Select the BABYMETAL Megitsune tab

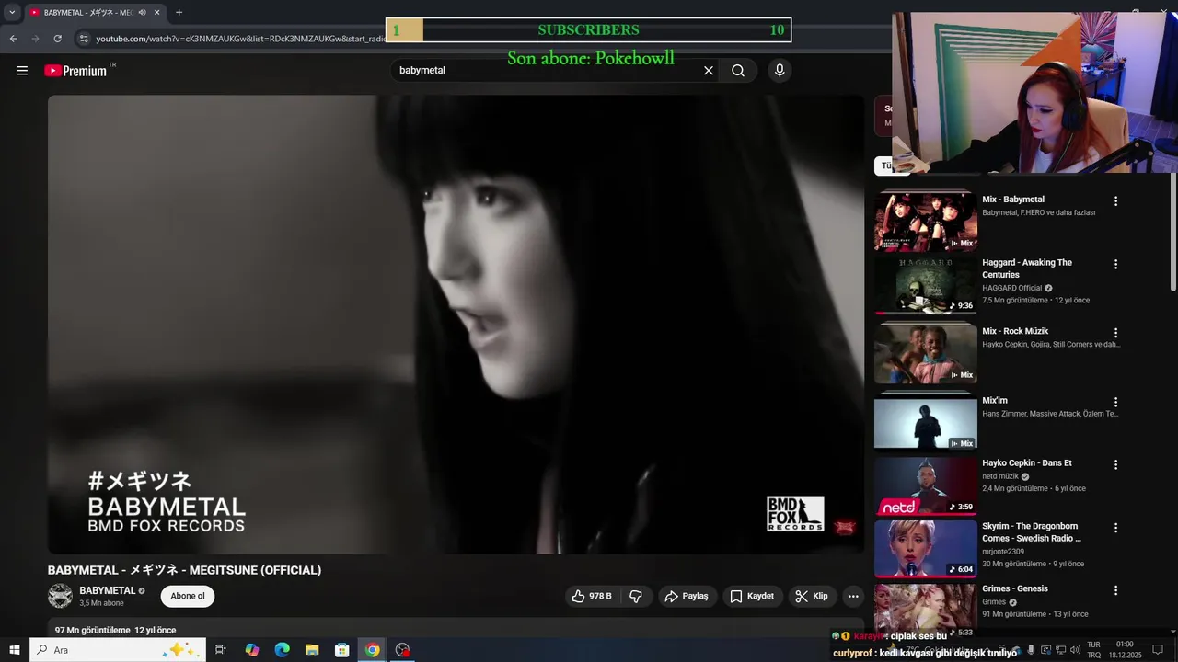(94, 13)
